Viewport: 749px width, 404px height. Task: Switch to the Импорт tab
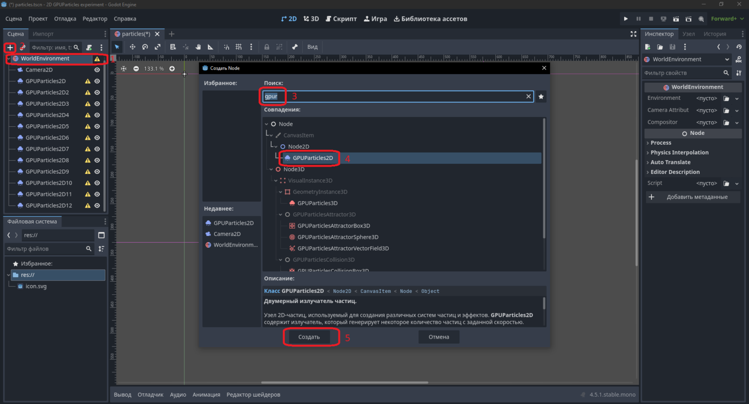point(43,34)
